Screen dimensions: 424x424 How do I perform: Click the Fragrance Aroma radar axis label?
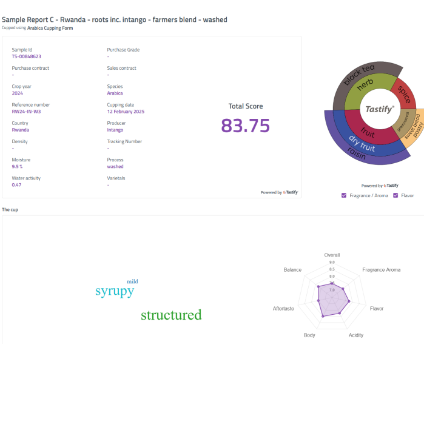(382, 269)
